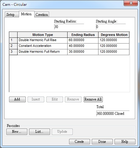140x148 pixels.
Task: Select the Constant Acceleration cell
Action: point(42,46)
